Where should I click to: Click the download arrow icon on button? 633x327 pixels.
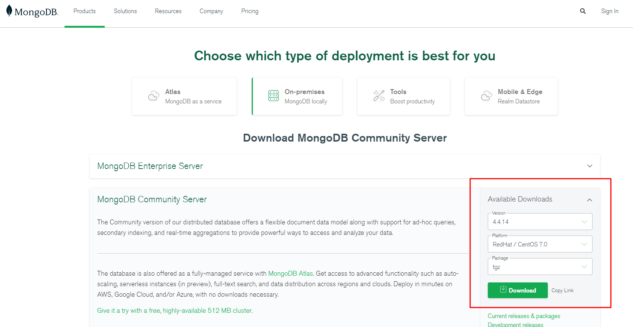coord(503,290)
